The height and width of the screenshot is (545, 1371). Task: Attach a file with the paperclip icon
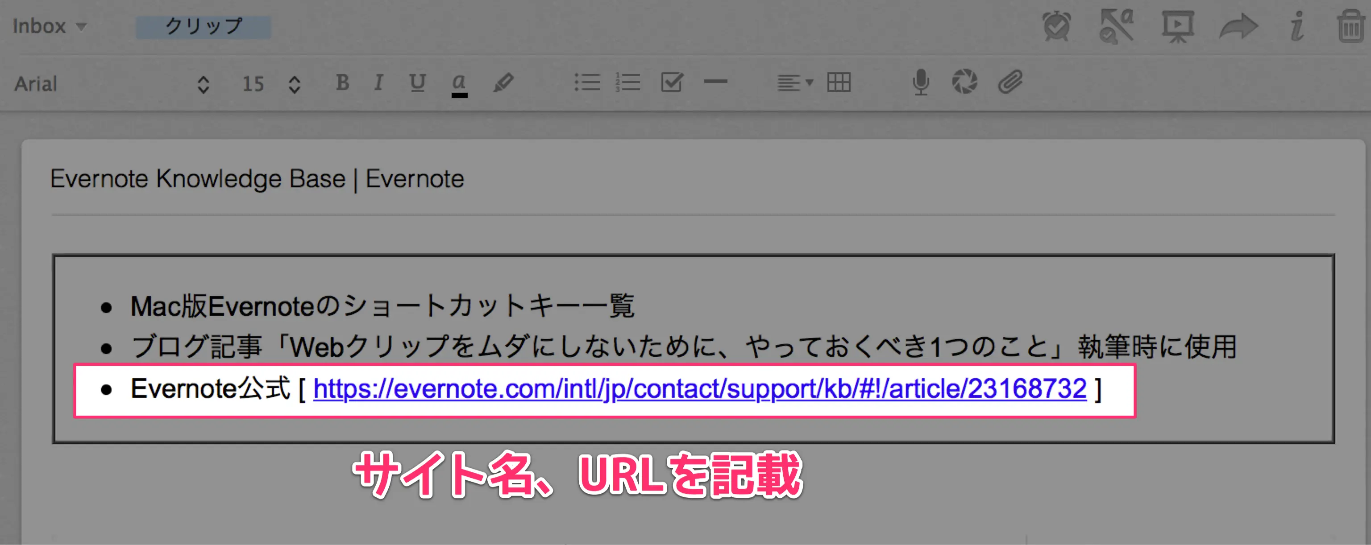pos(1010,83)
